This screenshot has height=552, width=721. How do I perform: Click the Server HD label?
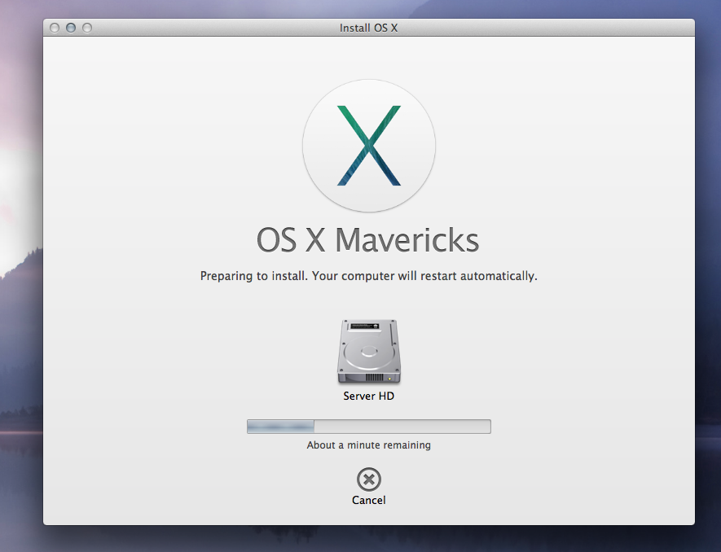(369, 396)
